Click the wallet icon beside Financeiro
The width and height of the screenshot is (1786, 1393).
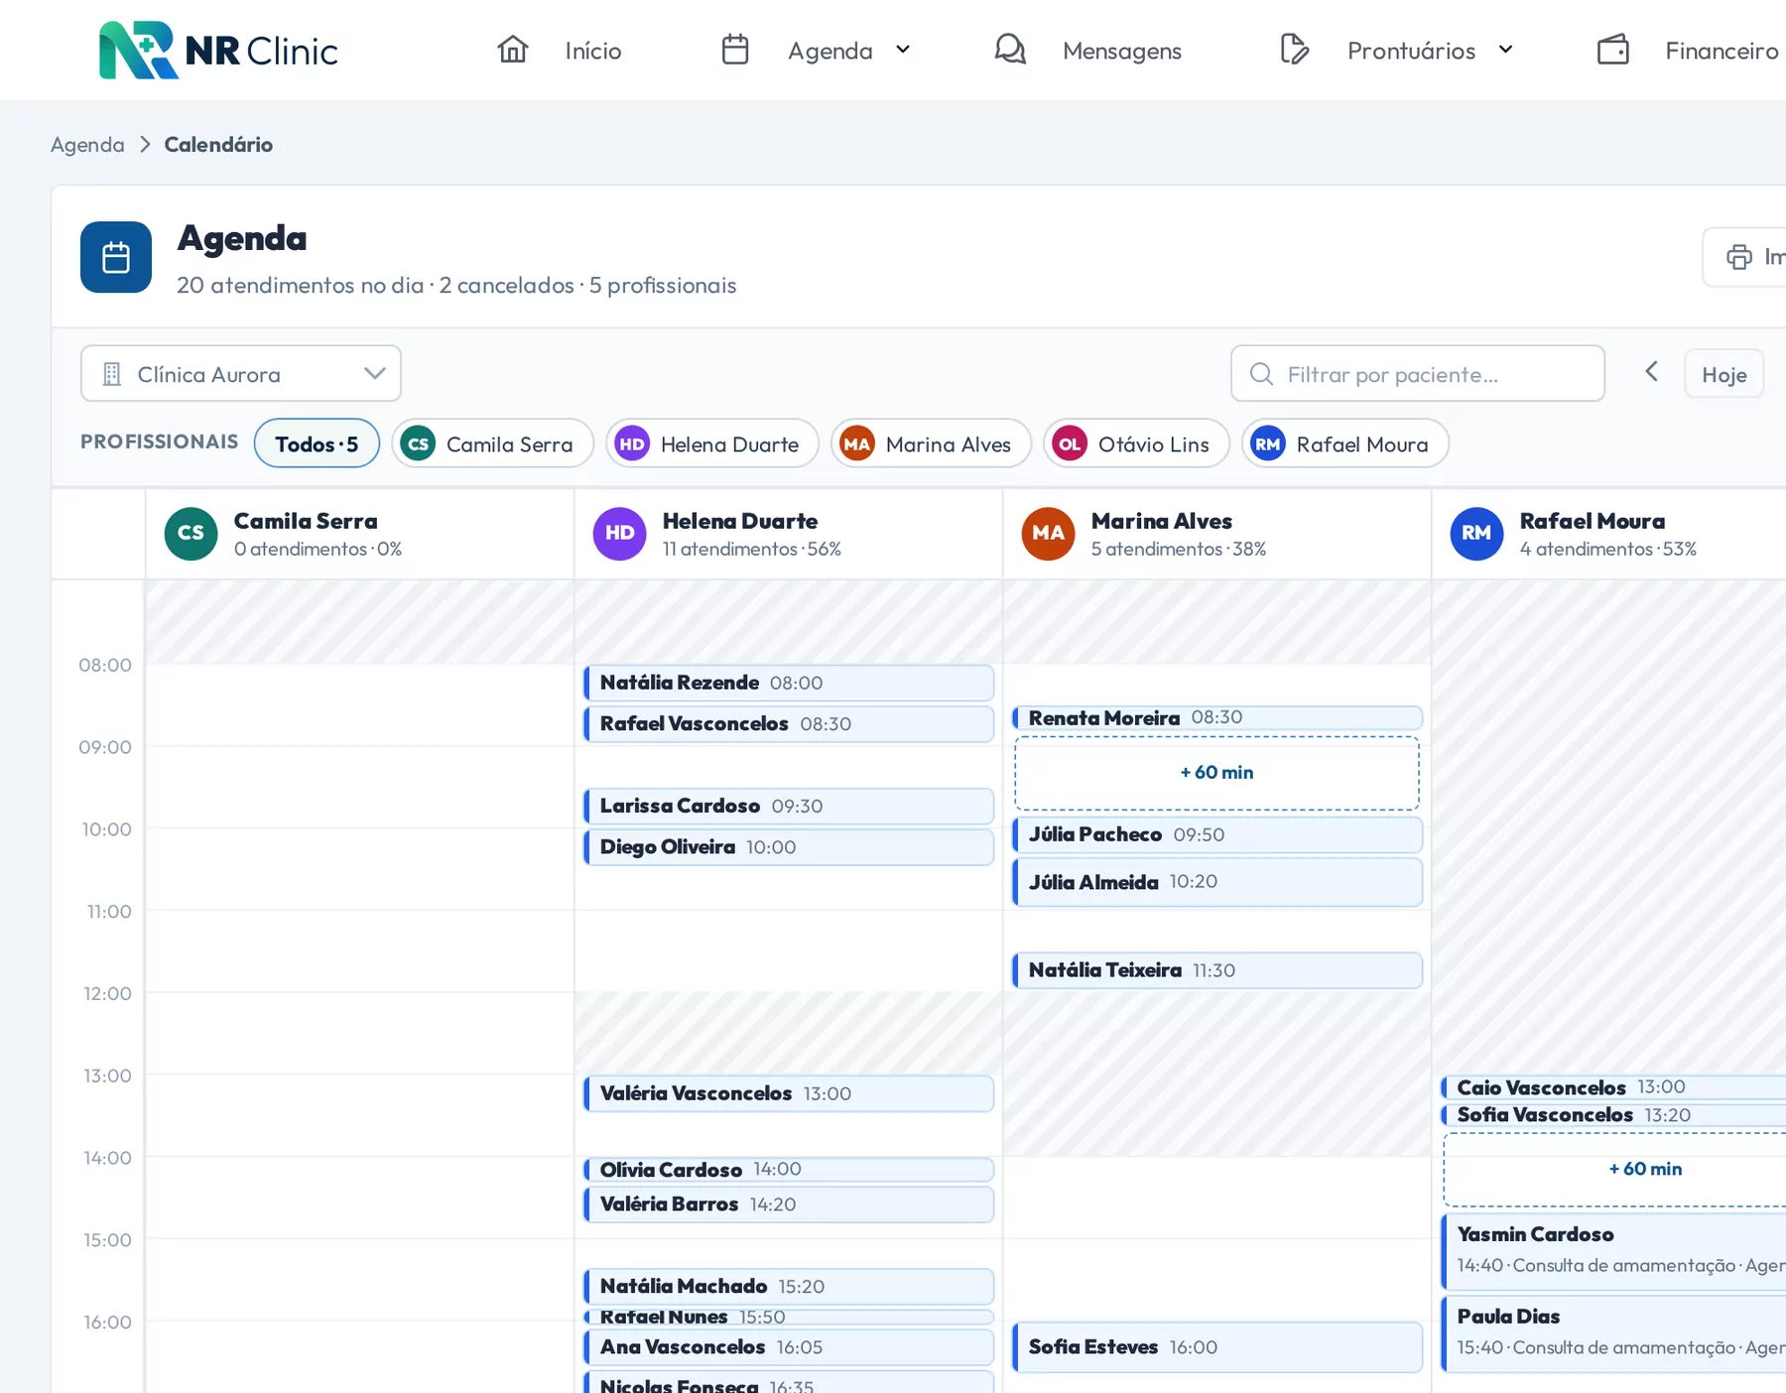[x=1613, y=50]
